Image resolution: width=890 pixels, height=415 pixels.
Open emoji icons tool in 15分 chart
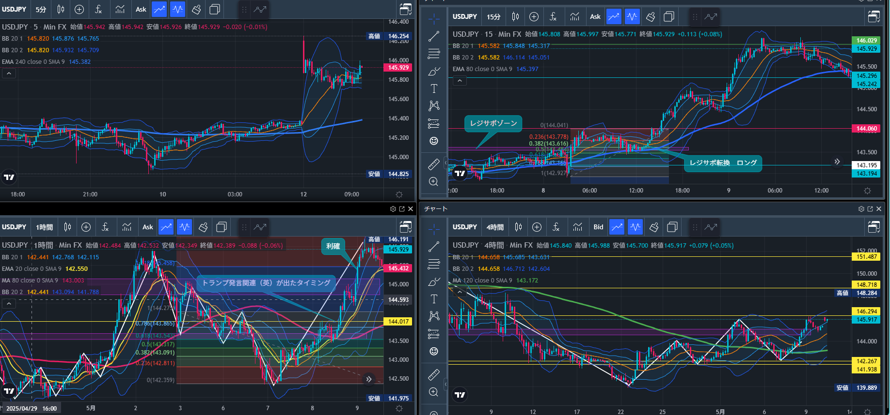(x=434, y=141)
